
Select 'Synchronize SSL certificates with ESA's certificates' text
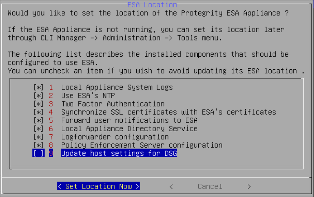point(169,112)
